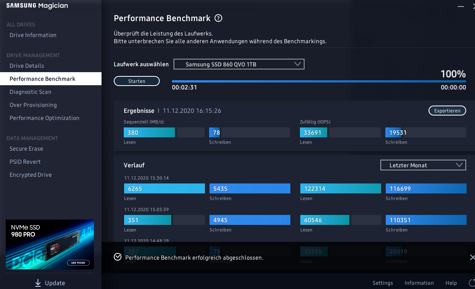Select Performance Benchmark menu item

(x=51, y=79)
